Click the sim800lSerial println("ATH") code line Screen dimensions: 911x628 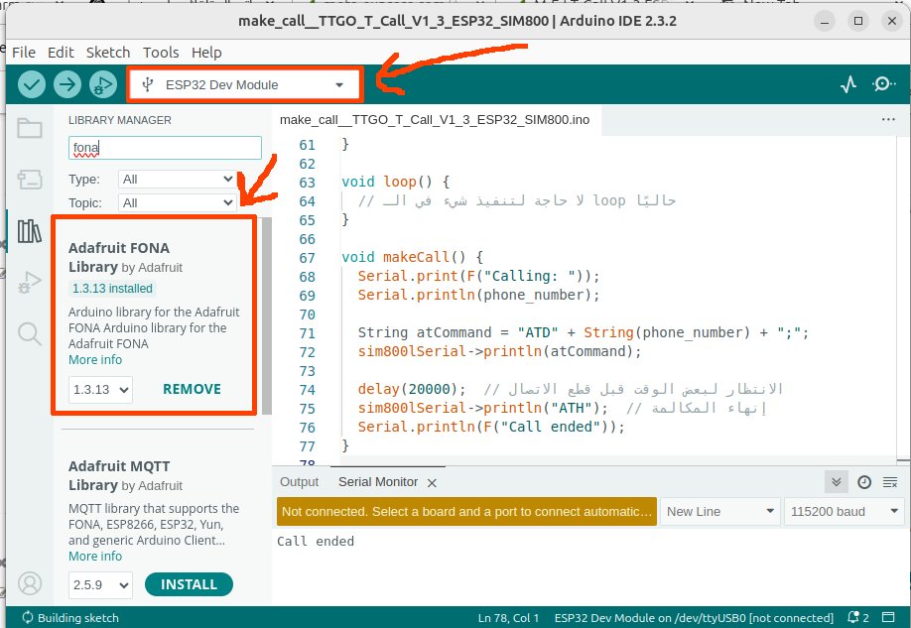click(563, 408)
